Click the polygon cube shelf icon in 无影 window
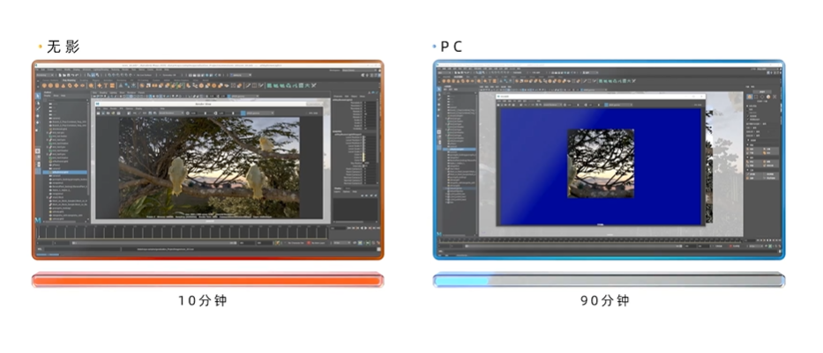 51,85
